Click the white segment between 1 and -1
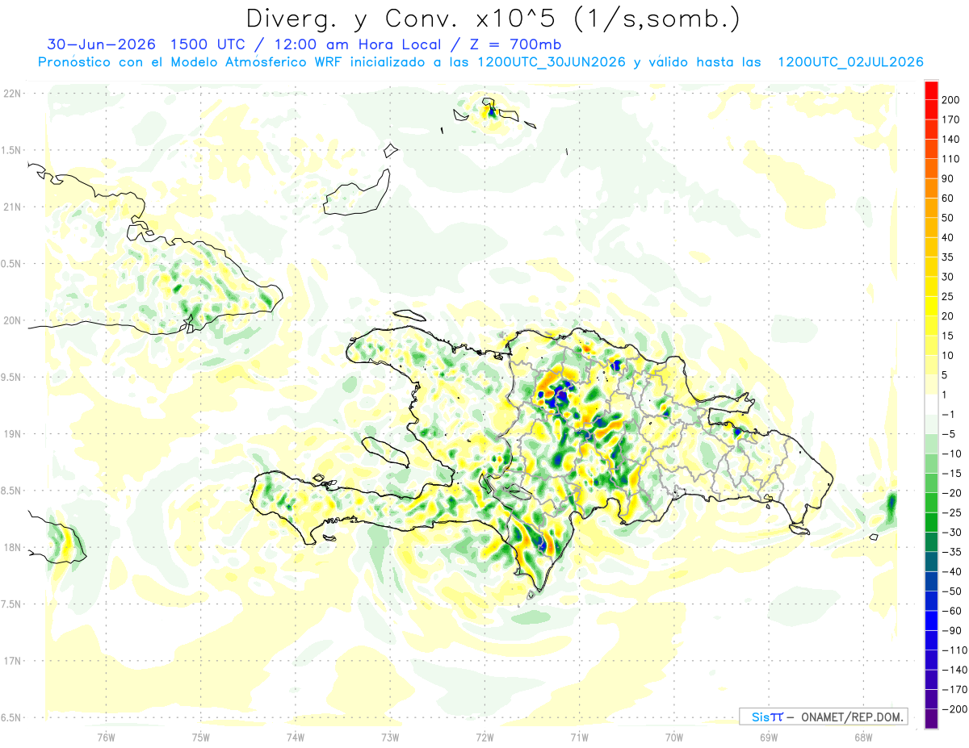The image size is (969, 748). click(x=931, y=404)
